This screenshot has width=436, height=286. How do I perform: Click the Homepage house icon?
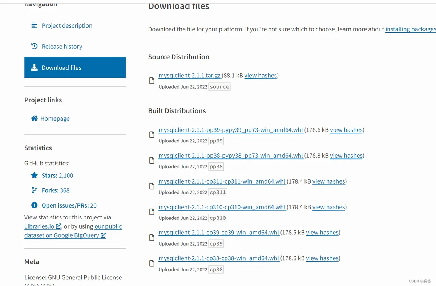pos(35,118)
